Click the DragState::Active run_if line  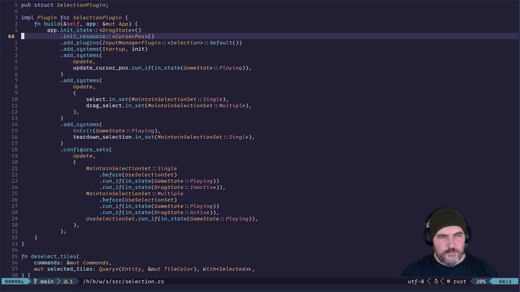(x=159, y=213)
